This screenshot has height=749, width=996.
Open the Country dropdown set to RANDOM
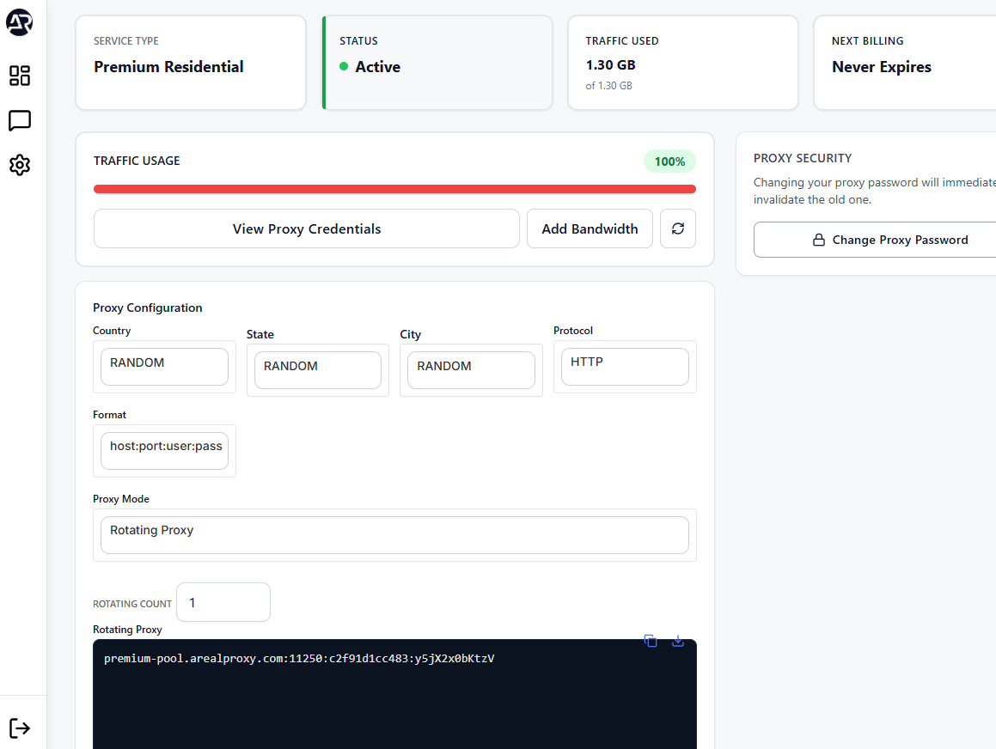click(164, 366)
